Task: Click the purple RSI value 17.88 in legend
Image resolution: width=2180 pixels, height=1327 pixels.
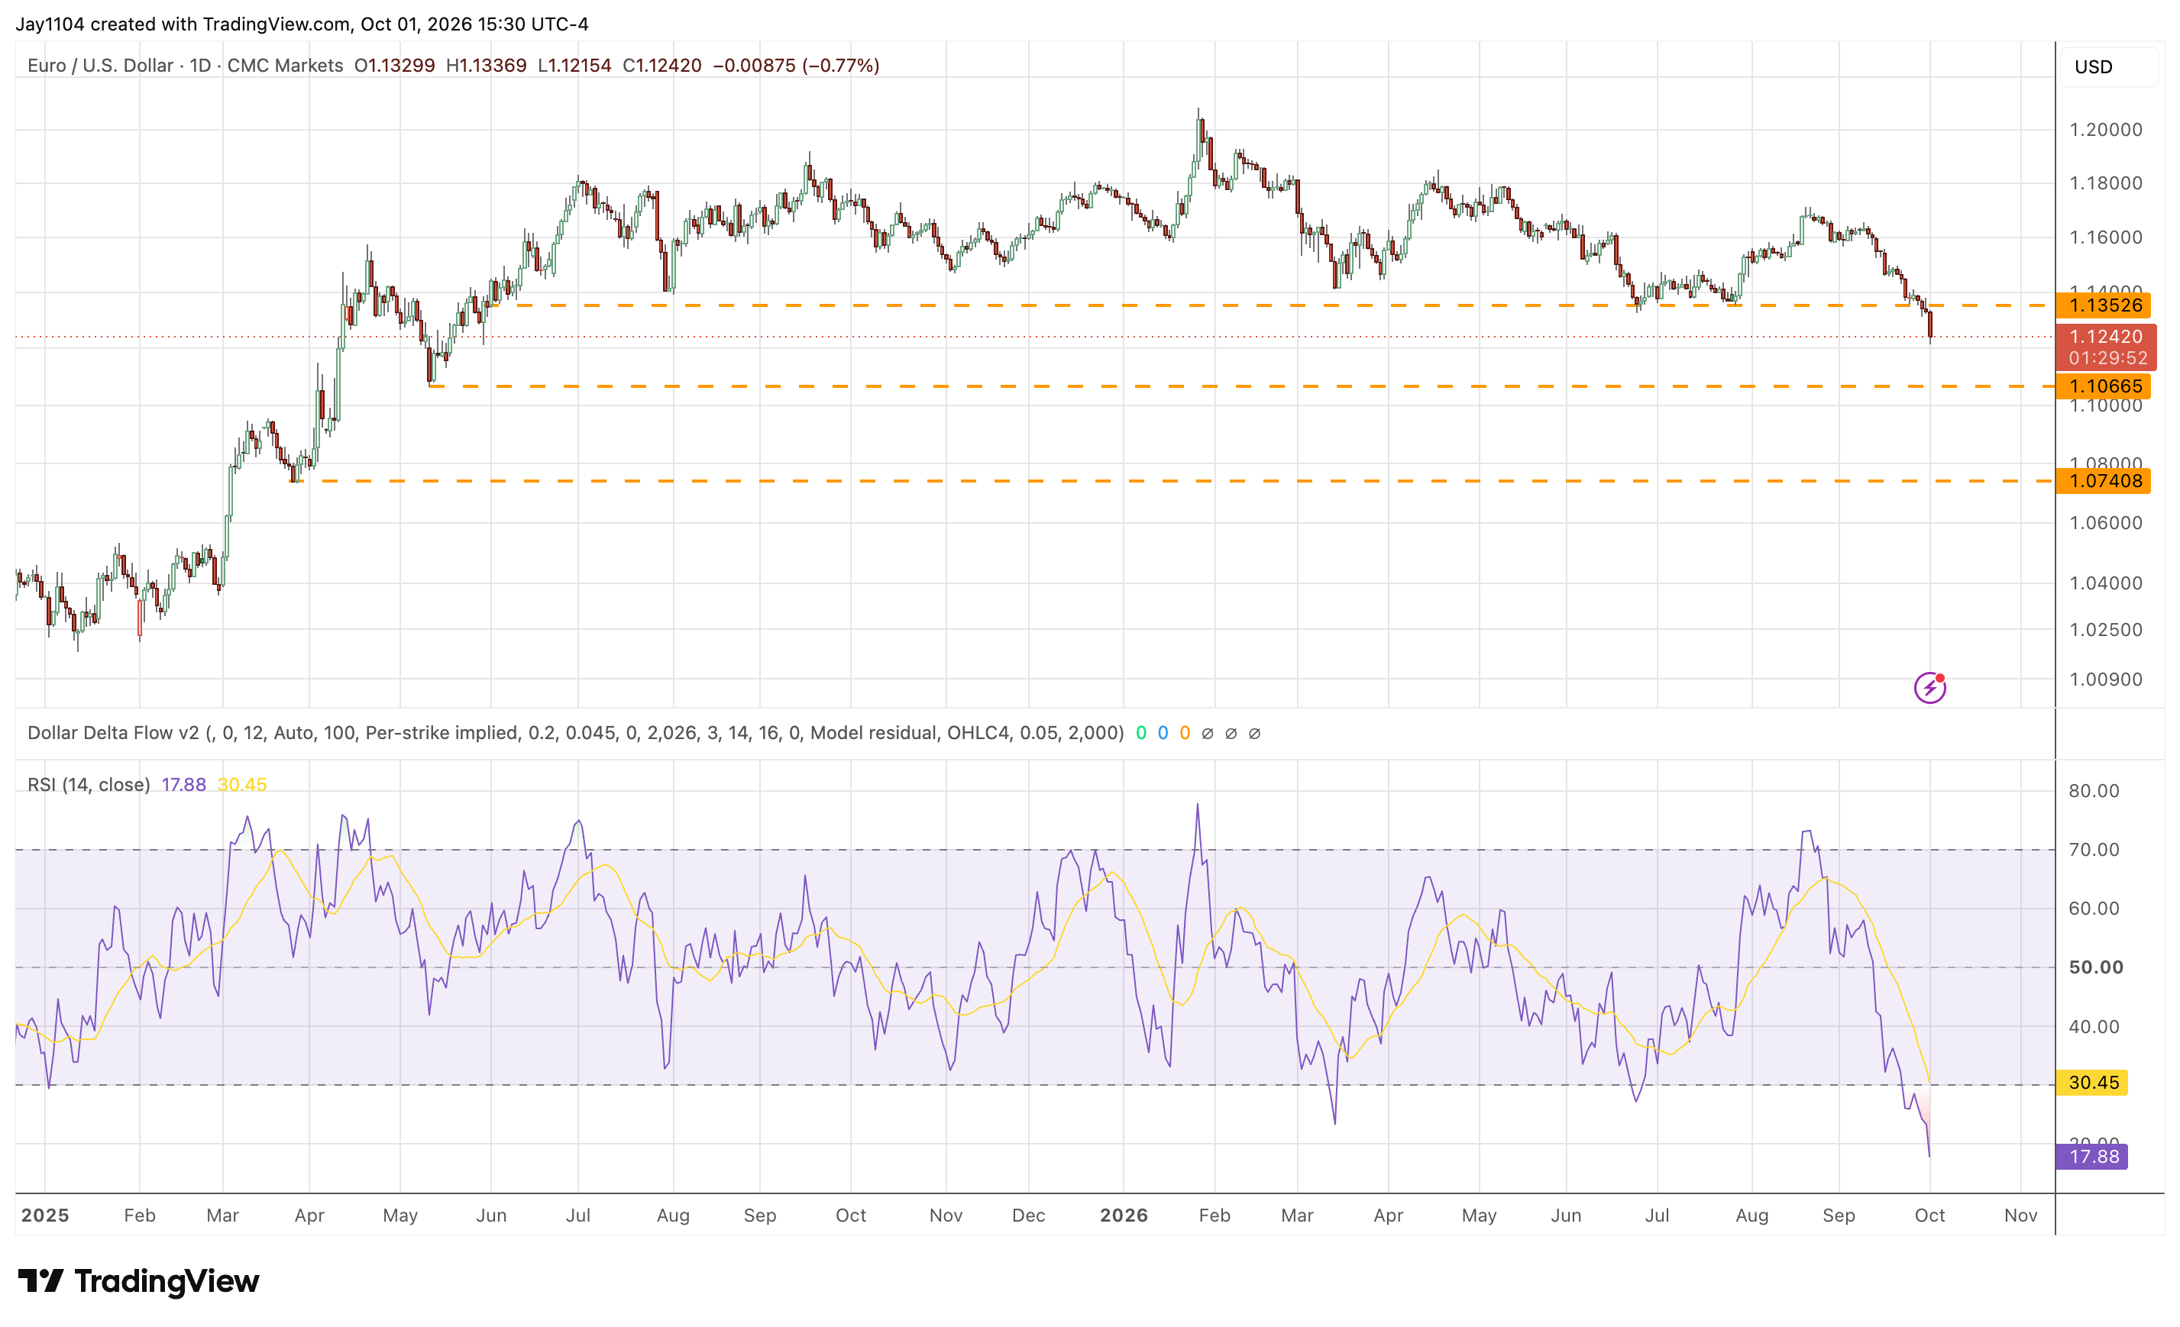Action: [x=183, y=785]
